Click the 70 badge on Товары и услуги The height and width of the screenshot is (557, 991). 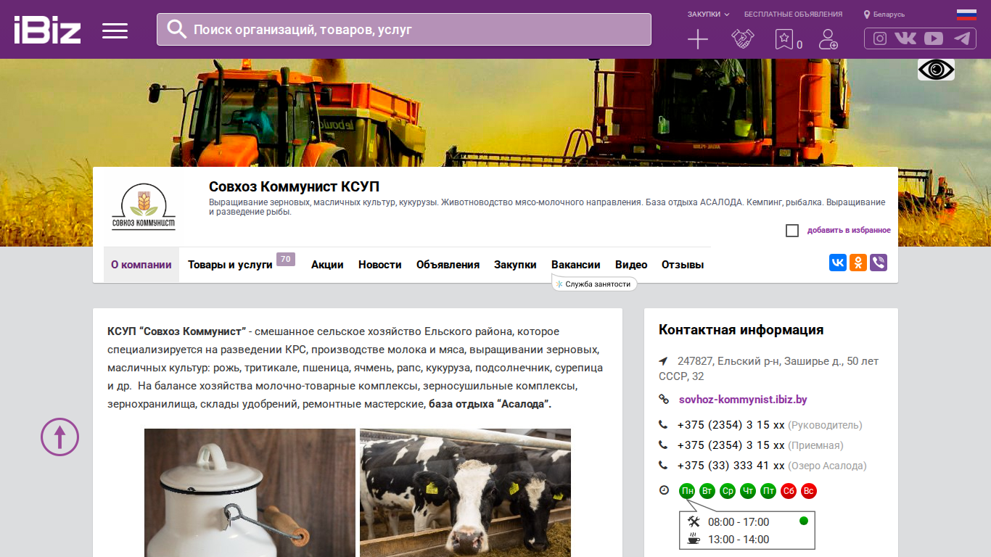coord(286,259)
